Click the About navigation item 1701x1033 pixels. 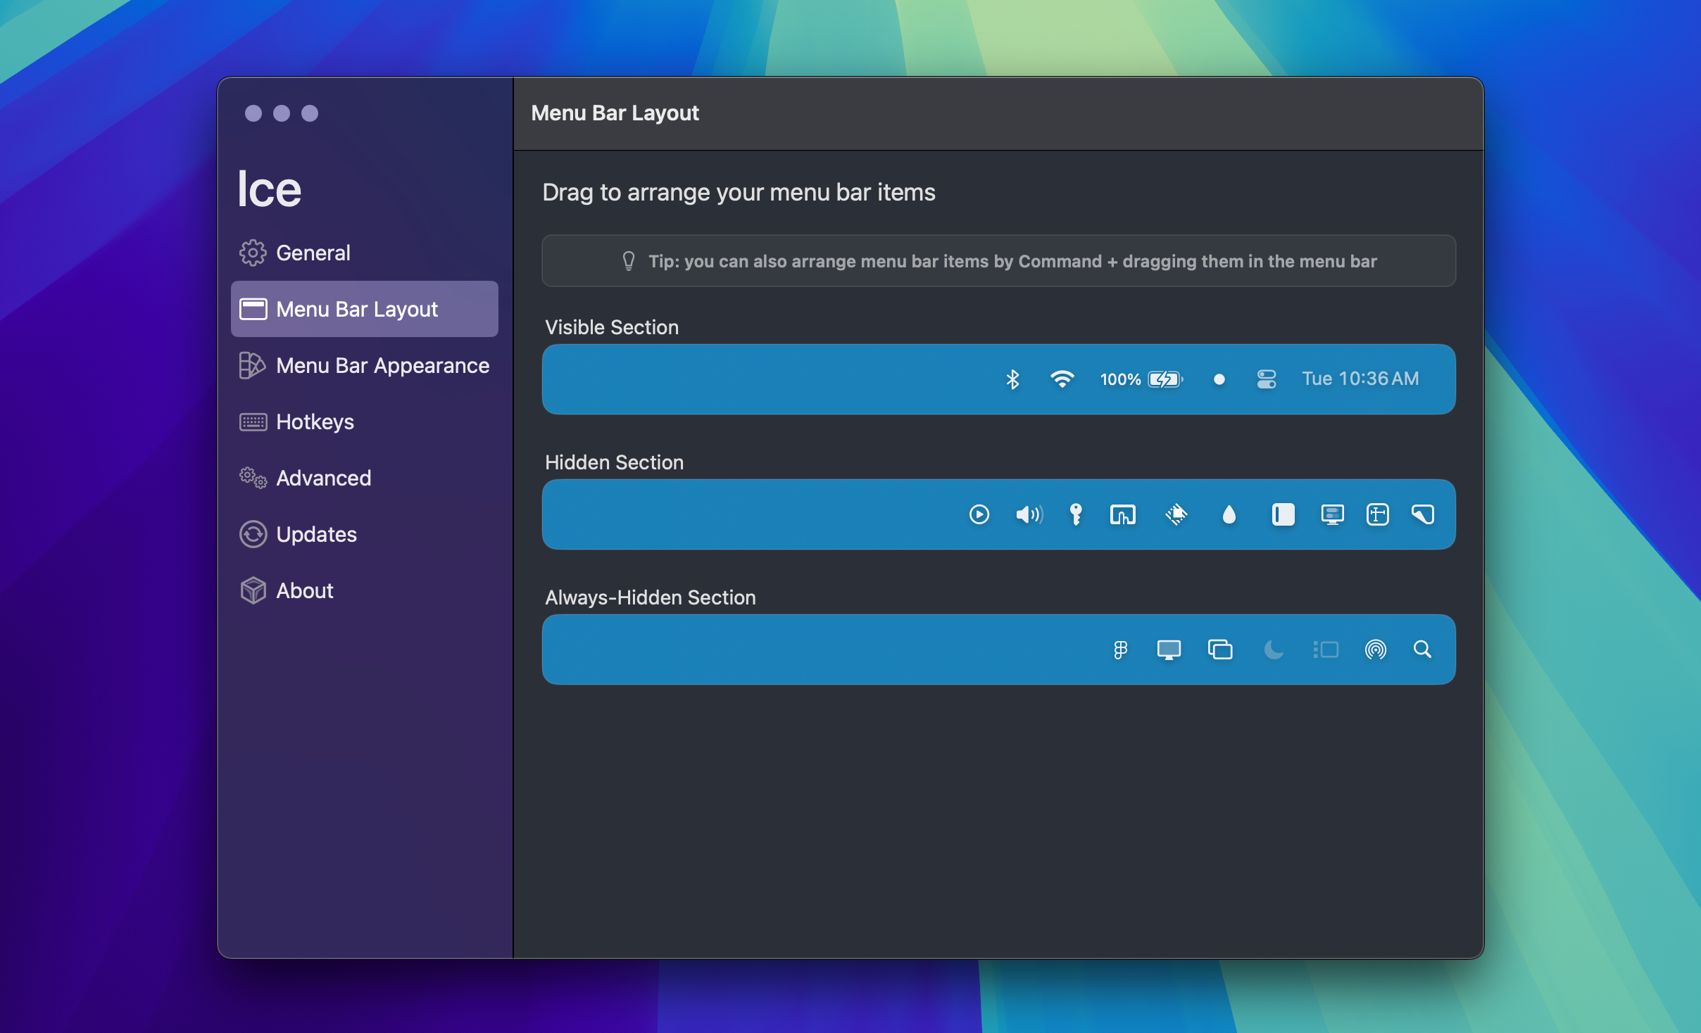coord(306,591)
